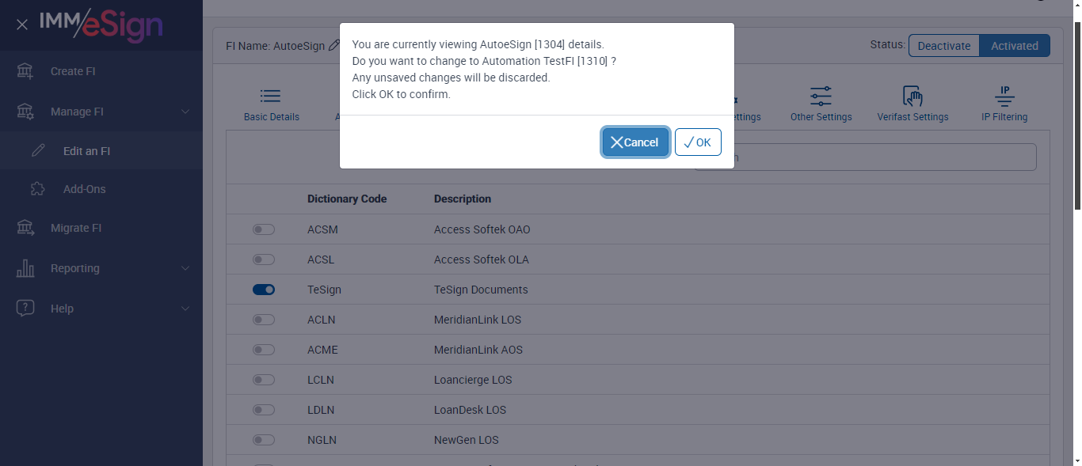Cancel the FI change dialog
The image size is (1082, 466).
(x=635, y=142)
